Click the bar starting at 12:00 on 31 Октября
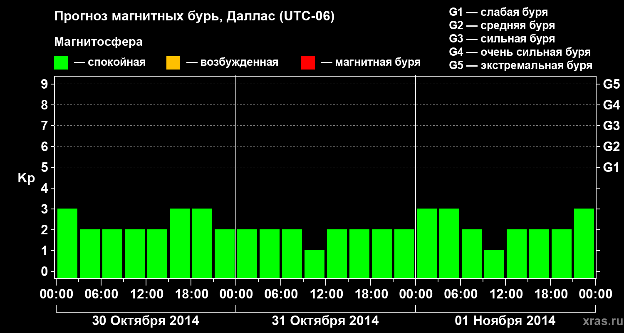This screenshot has width=624, height=333. pos(337,253)
